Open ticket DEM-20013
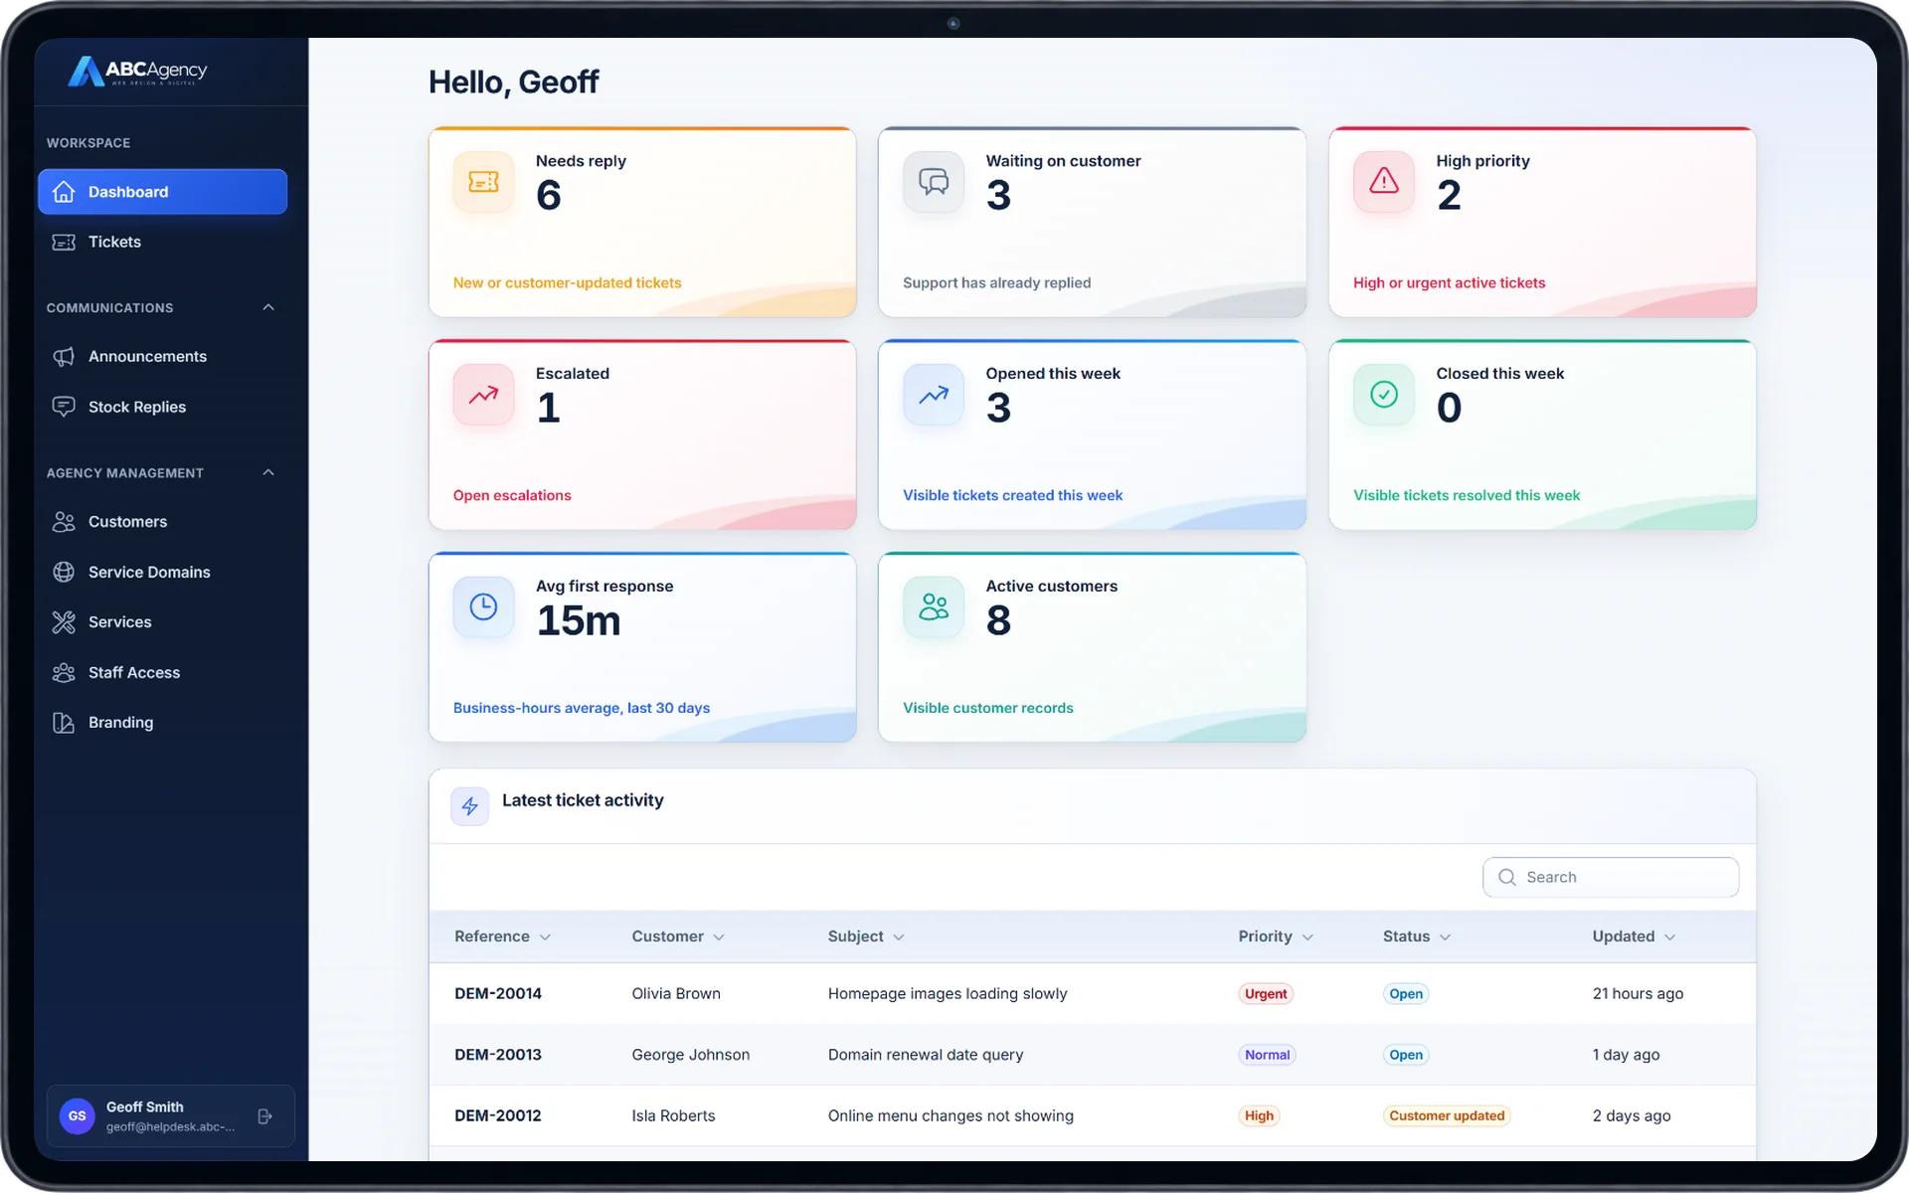1909x1193 pixels. tap(498, 1055)
